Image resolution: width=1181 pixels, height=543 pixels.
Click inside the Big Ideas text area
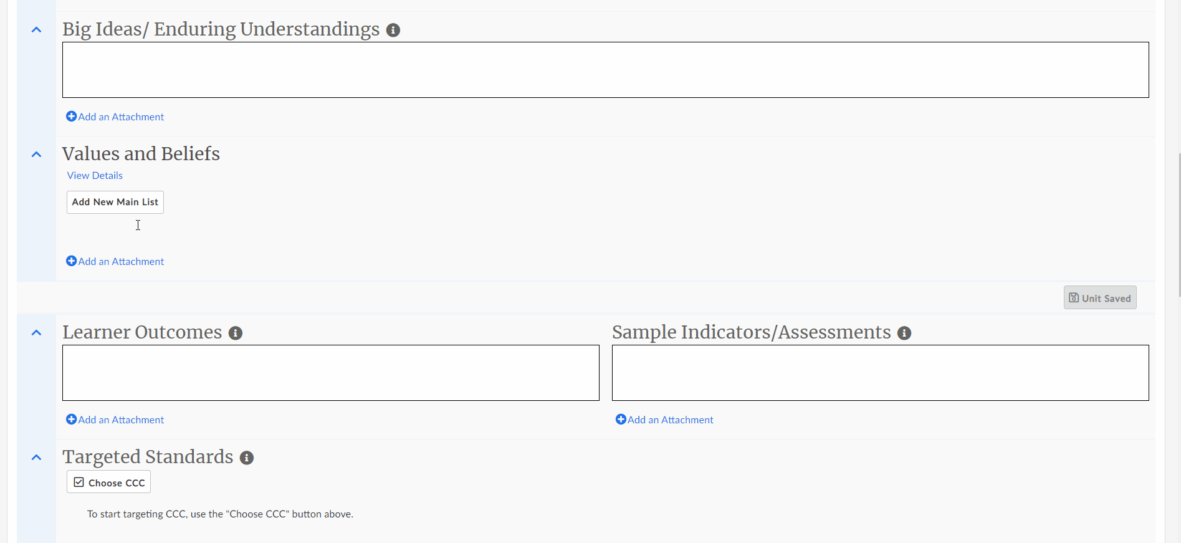click(605, 69)
